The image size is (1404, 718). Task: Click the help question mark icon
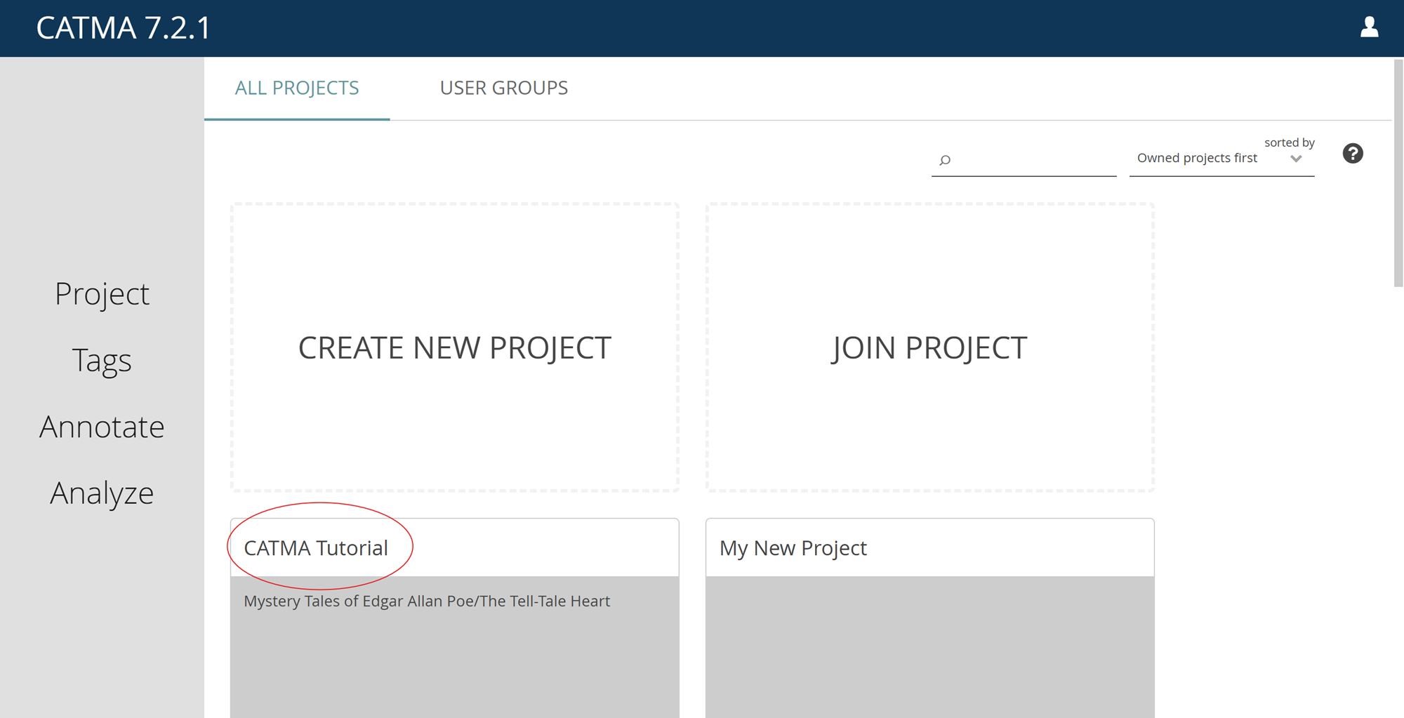1353,153
